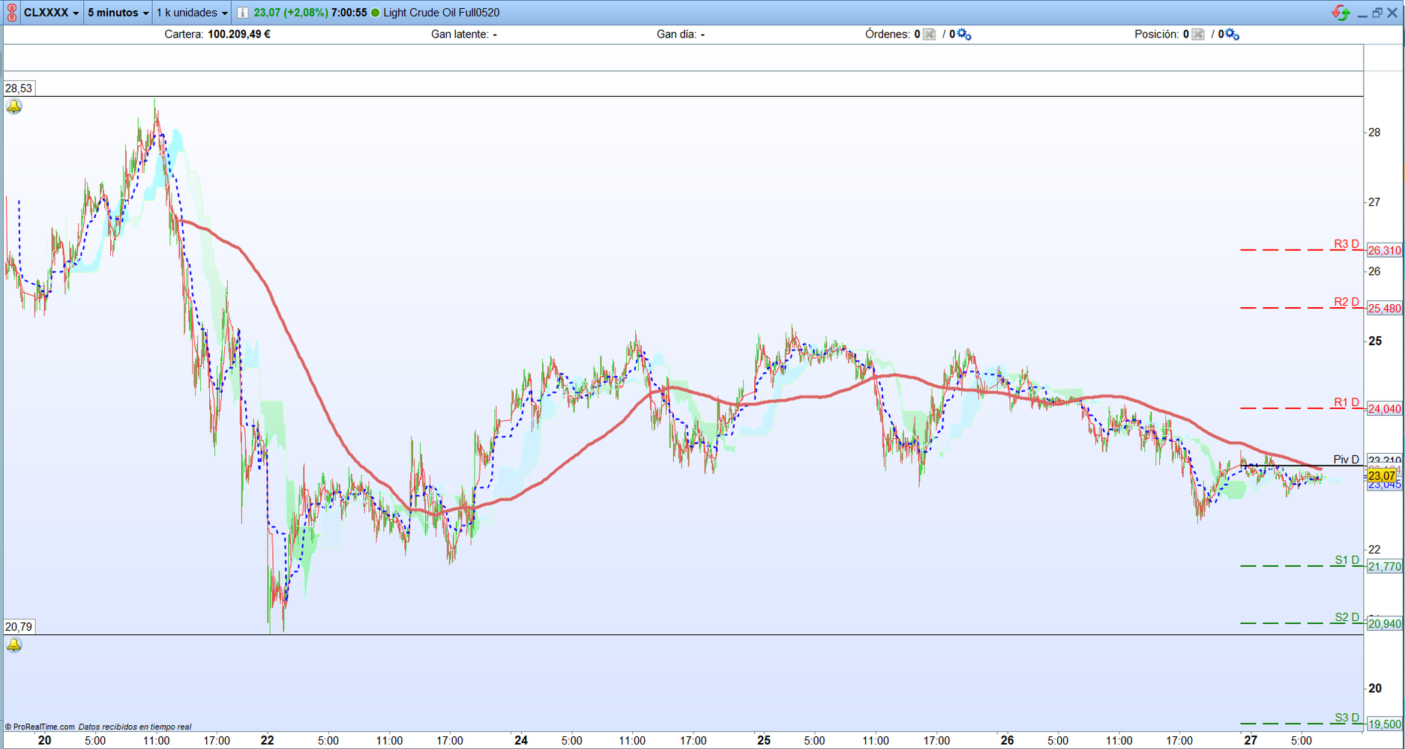Click the day 24 marker on the time axis

pos(521,740)
